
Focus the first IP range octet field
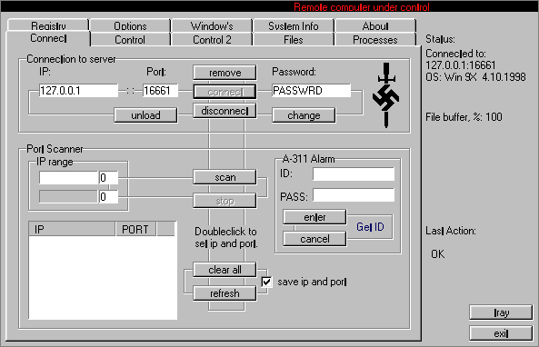pyautogui.click(x=108, y=178)
